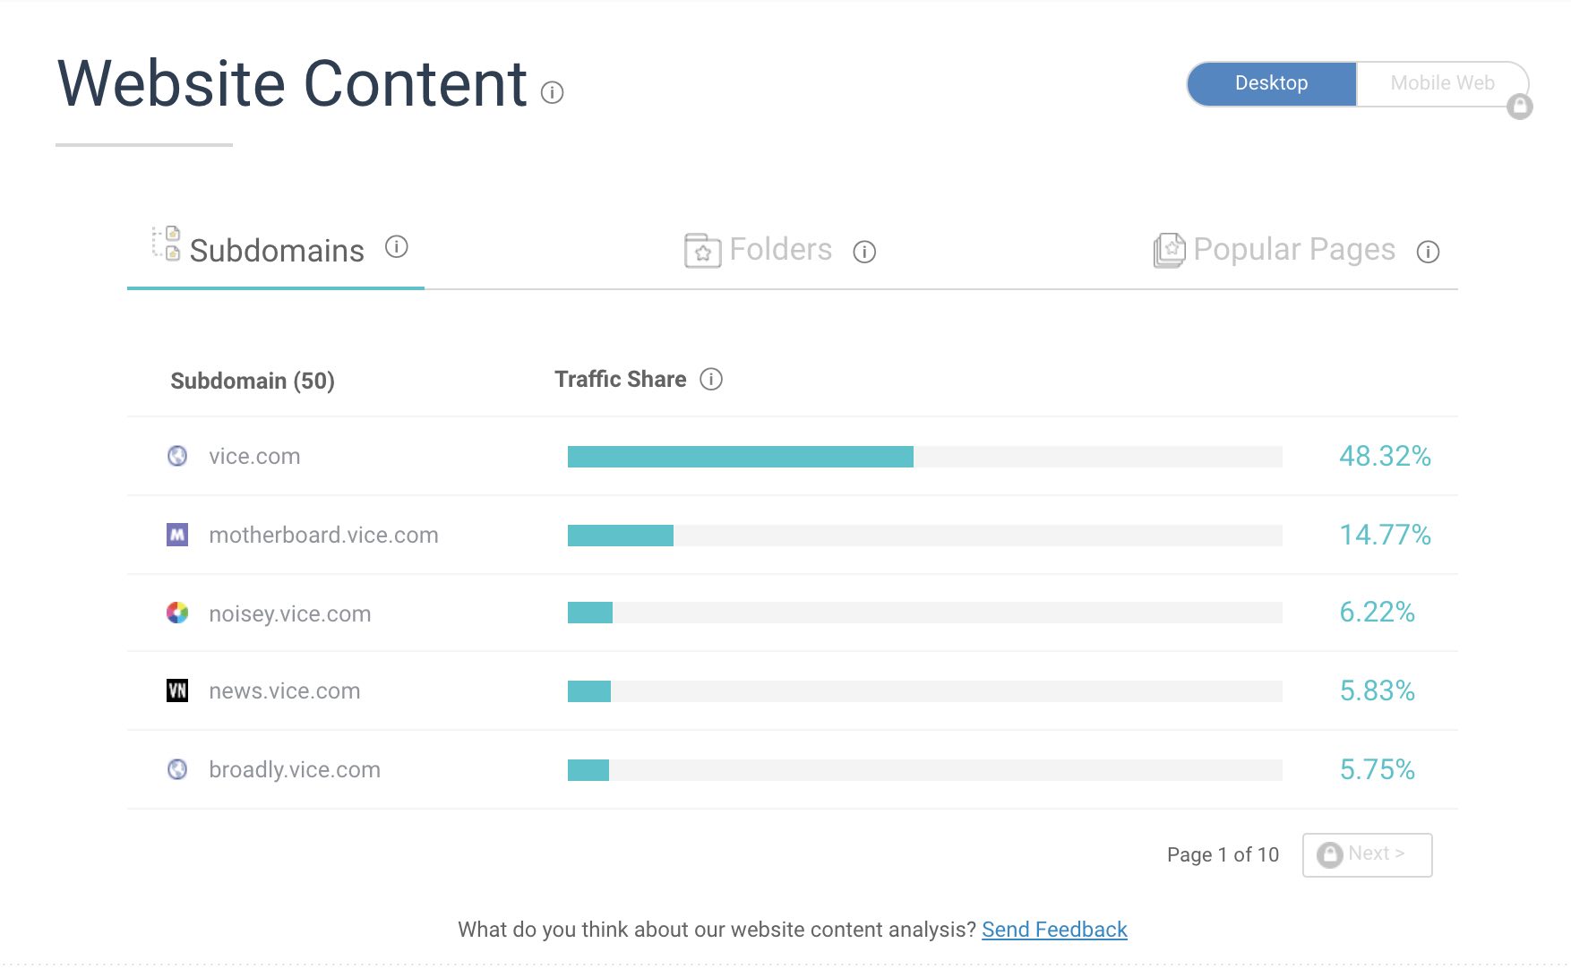
Task: Click the motherboard.vice.com purple favicon
Action: pos(177,535)
